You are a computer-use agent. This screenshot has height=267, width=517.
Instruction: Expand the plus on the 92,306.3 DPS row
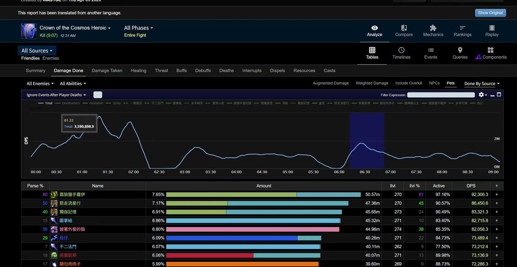(497, 195)
